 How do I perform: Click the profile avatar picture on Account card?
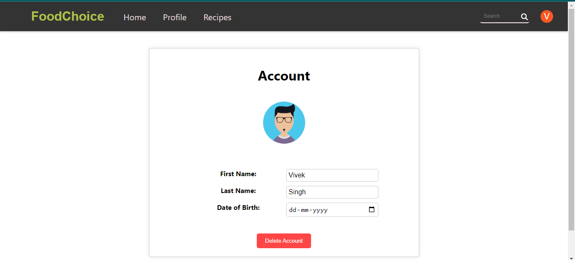[x=284, y=122]
